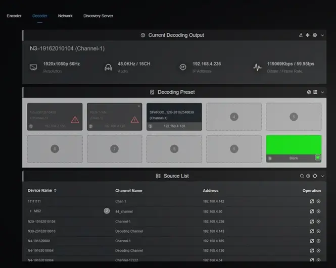
Task: Click the round icon in Decoding Preset header
Action: [309, 92]
